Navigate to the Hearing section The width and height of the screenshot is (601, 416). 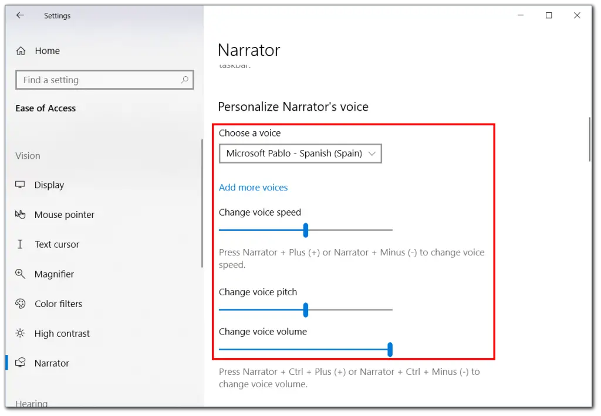[x=31, y=404]
